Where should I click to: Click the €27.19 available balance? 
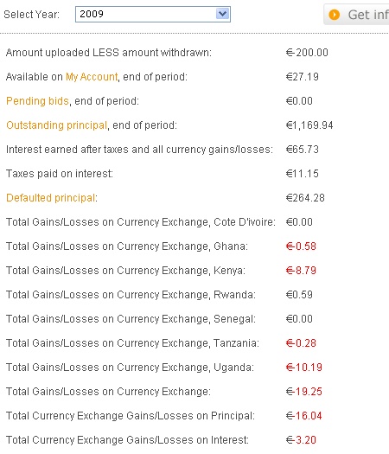point(303,77)
